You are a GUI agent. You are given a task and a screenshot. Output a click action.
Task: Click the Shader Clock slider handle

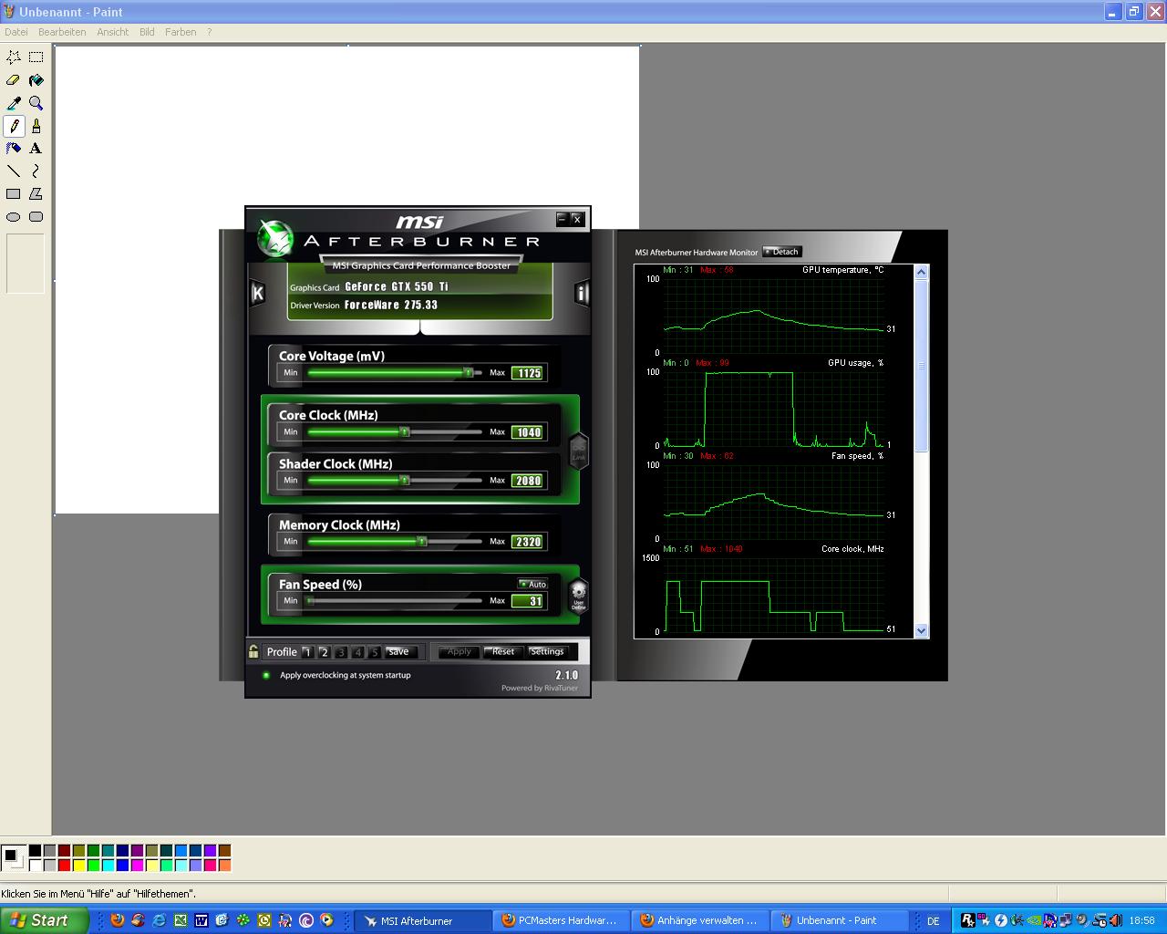point(405,481)
